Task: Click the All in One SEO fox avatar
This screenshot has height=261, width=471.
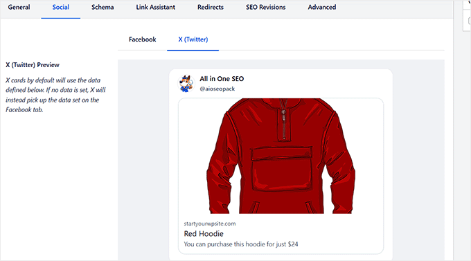Action: [186, 84]
